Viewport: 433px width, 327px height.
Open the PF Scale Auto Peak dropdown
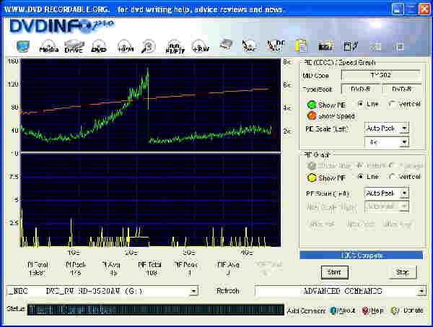[x=386, y=193]
